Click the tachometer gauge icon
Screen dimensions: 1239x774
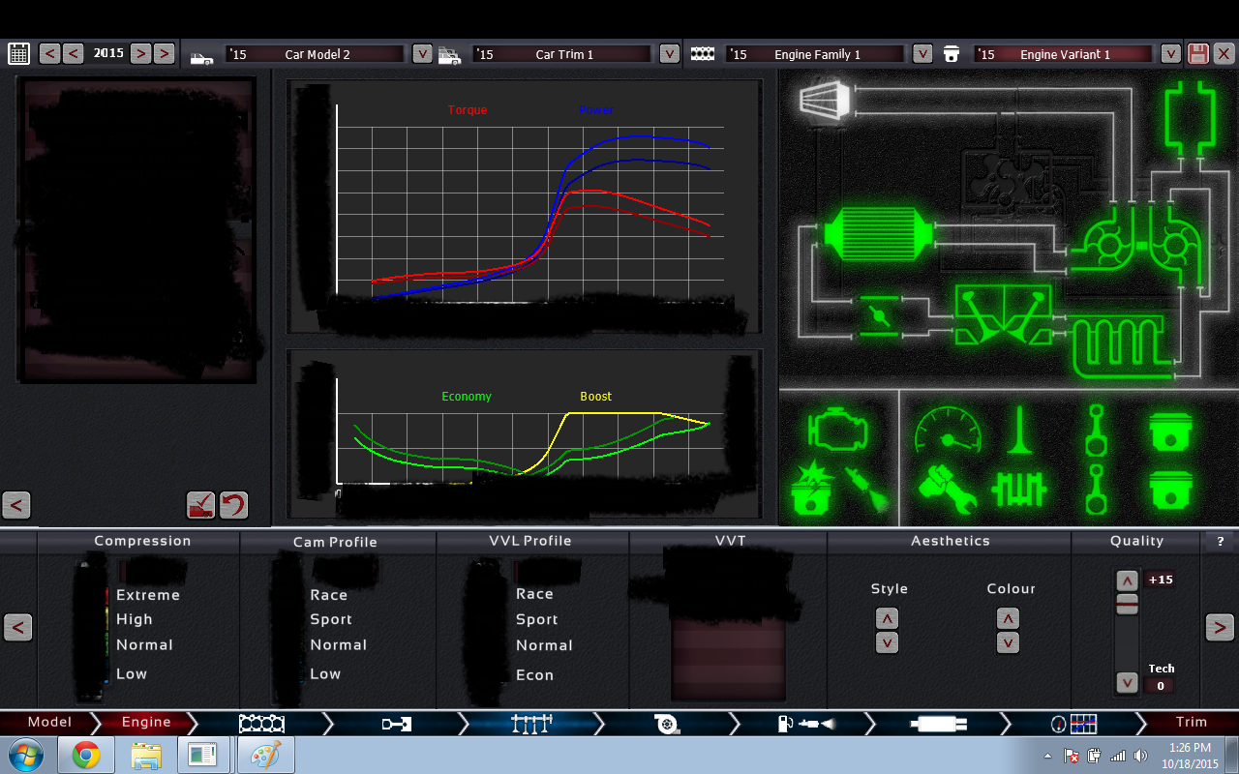tap(948, 431)
